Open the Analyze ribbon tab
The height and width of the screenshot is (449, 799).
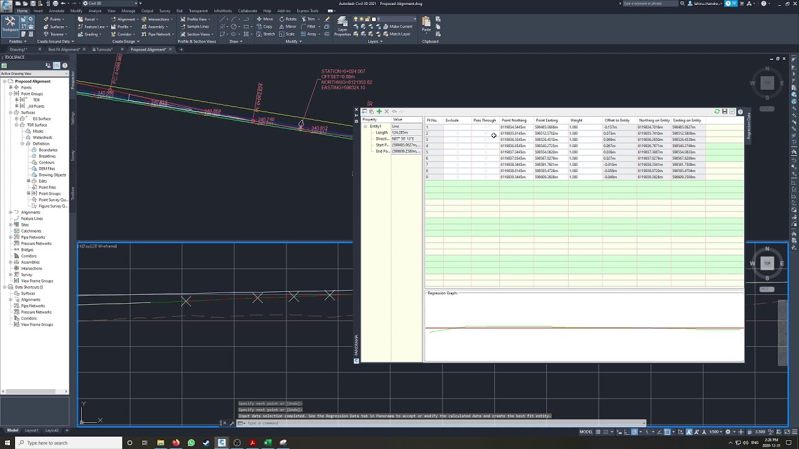(95, 11)
